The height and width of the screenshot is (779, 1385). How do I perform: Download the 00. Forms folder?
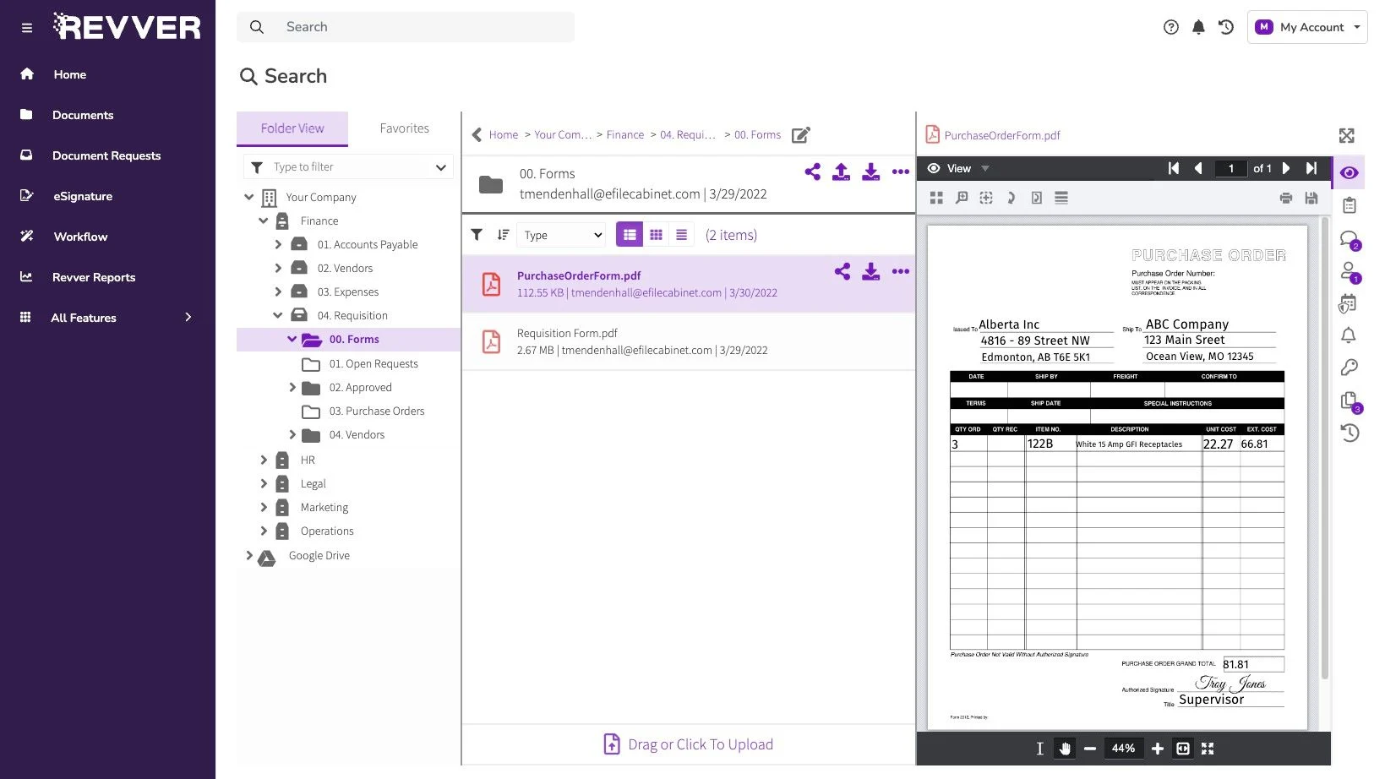click(x=870, y=172)
